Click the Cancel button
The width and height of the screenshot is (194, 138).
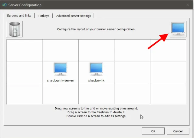[178, 131]
